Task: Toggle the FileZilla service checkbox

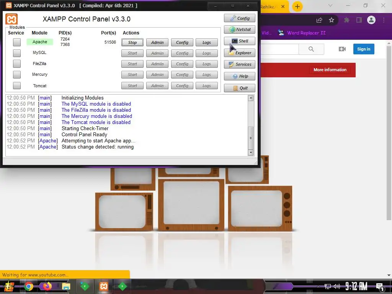Action: [17, 64]
